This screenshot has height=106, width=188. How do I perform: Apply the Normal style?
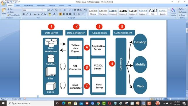pos(93,12)
